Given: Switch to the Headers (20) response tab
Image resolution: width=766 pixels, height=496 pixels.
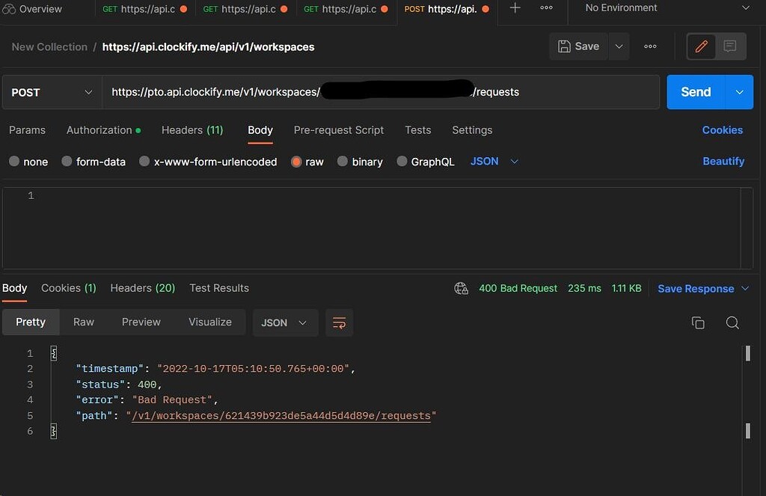Looking at the screenshot, I should point(142,288).
